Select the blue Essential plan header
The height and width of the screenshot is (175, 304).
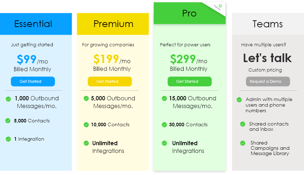click(x=36, y=24)
